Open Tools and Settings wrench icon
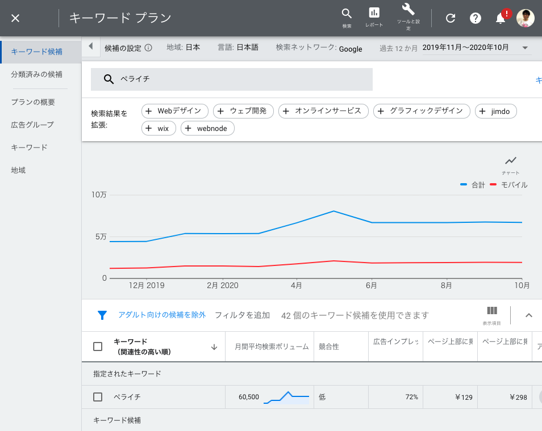This screenshot has width=542, height=431. point(408,10)
